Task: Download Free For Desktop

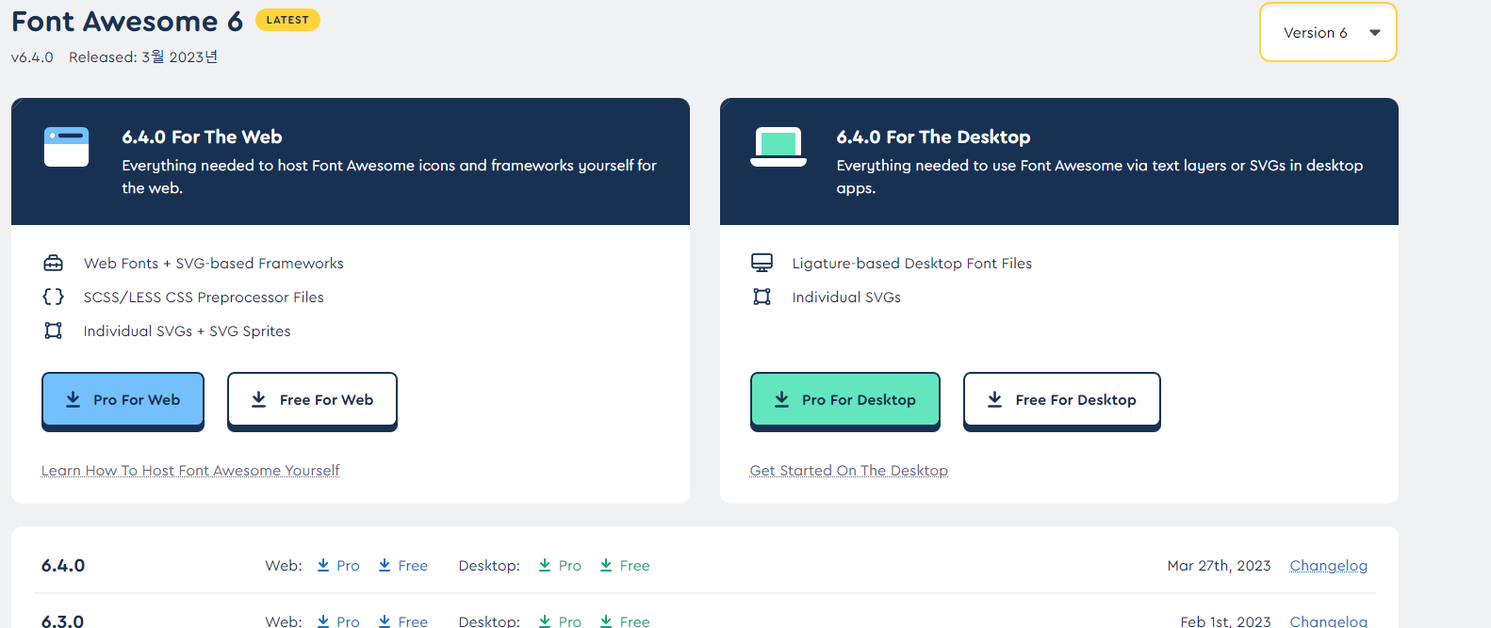Action: click(x=1062, y=400)
